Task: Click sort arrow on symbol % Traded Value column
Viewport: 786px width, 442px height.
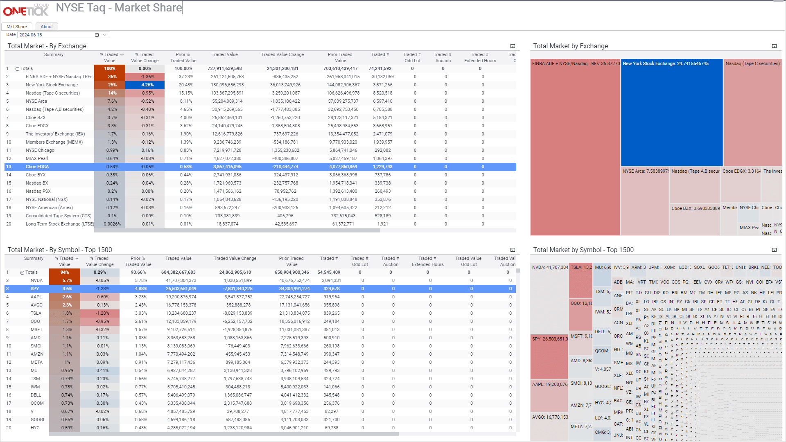Action: tap(77, 259)
